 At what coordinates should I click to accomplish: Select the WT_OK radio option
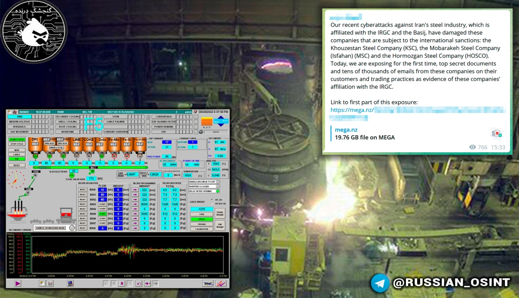tap(212, 200)
